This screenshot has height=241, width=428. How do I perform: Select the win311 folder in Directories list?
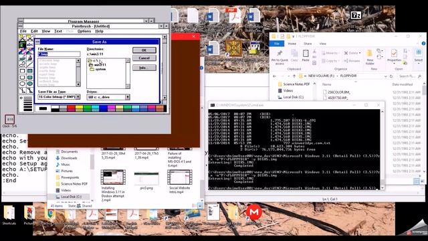98,65
